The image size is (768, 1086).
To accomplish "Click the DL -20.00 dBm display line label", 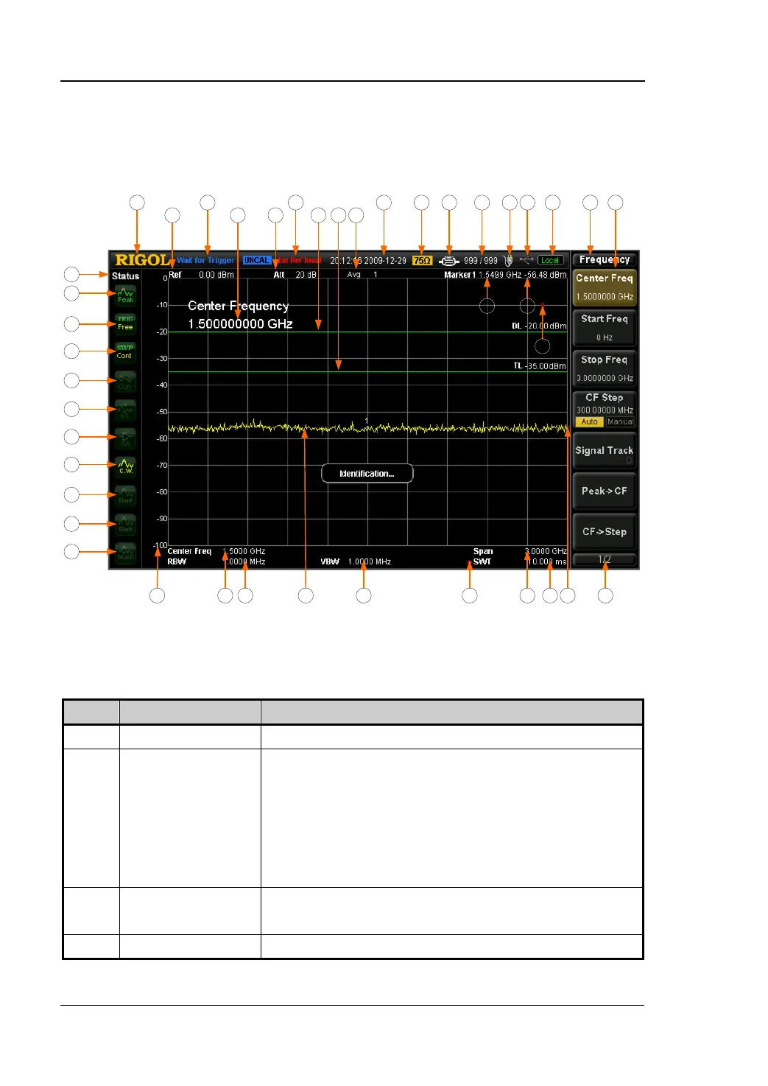I will (539, 326).
